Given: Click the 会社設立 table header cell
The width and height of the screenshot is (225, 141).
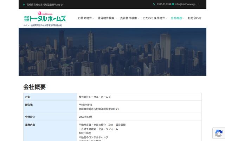Looking at the screenshot, I should coord(50,117).
